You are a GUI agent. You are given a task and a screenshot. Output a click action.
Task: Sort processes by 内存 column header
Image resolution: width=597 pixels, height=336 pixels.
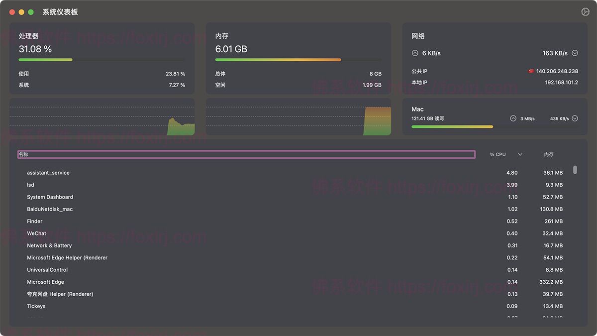click(x=549, y=155)
